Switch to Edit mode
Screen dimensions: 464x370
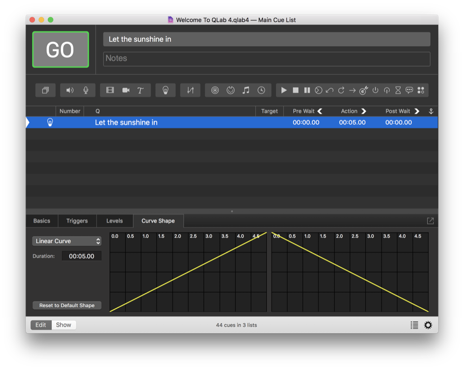click(x=41, y=325)
